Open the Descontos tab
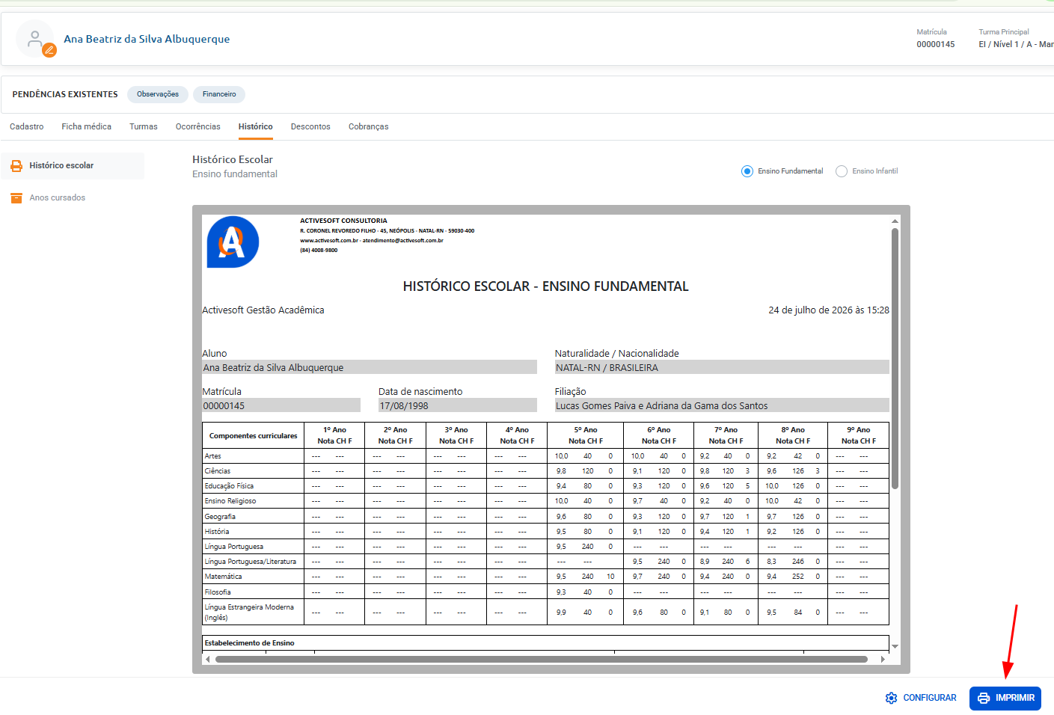 [310, 126]
